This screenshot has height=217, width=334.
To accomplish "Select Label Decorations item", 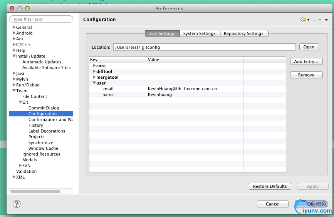I will (x=47, y=131).
